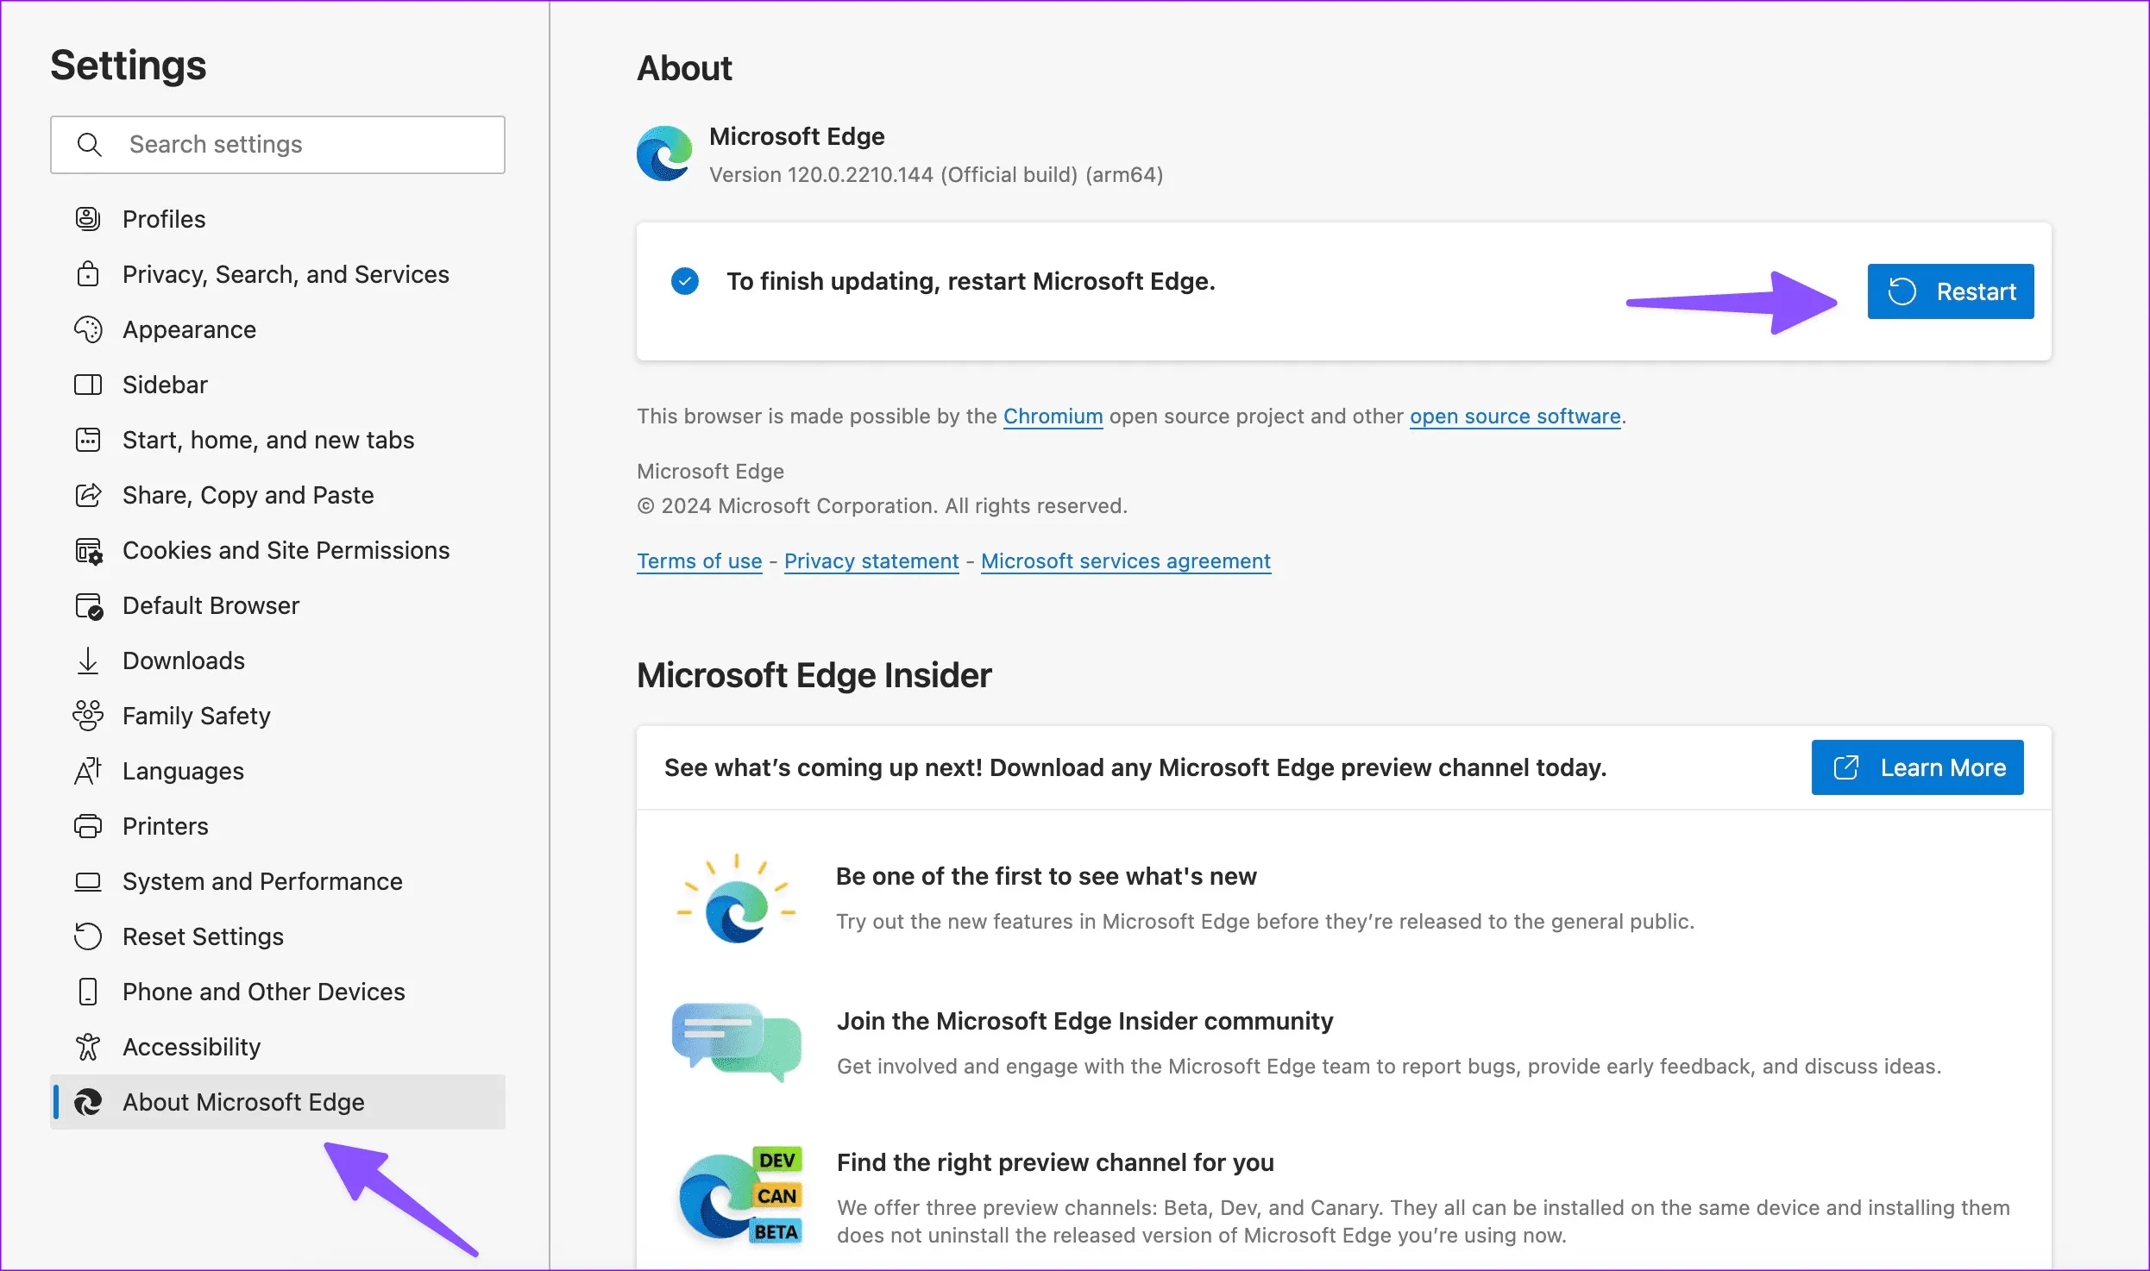Click the Family Safety icon
Image resolution: width=2150 pixels, height=1271 pixels.
(88, 716)
